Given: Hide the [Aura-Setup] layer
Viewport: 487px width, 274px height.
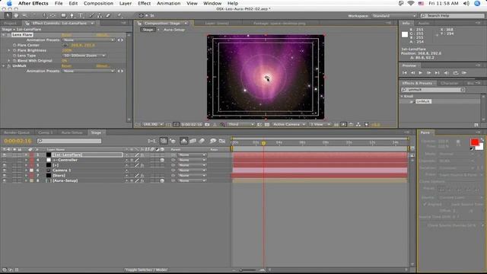Looking at the screenshot, I should point(5,180).
